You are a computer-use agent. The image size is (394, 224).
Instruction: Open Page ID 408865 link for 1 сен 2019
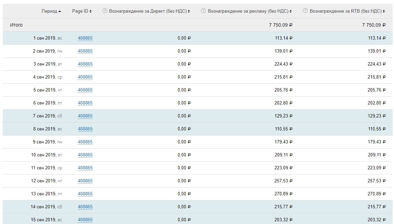pyautogui.click(x=85, y=38)
